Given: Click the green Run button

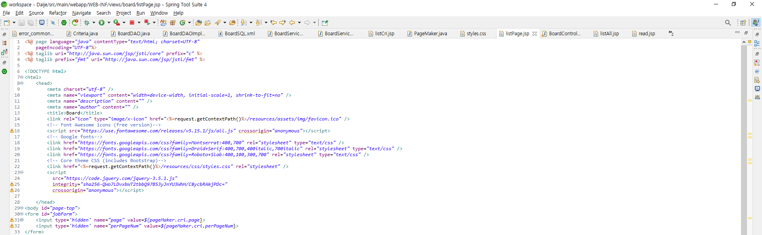Looking at the screenshot, I should click(102, 23).
